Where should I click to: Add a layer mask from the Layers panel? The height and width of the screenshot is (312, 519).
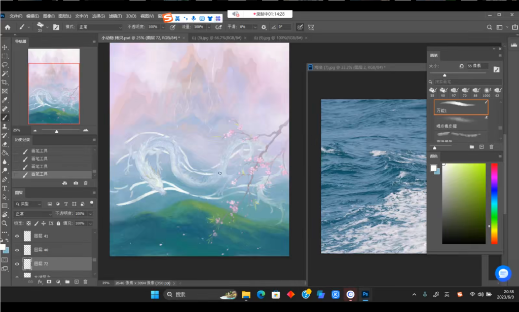tap(49, 282)
